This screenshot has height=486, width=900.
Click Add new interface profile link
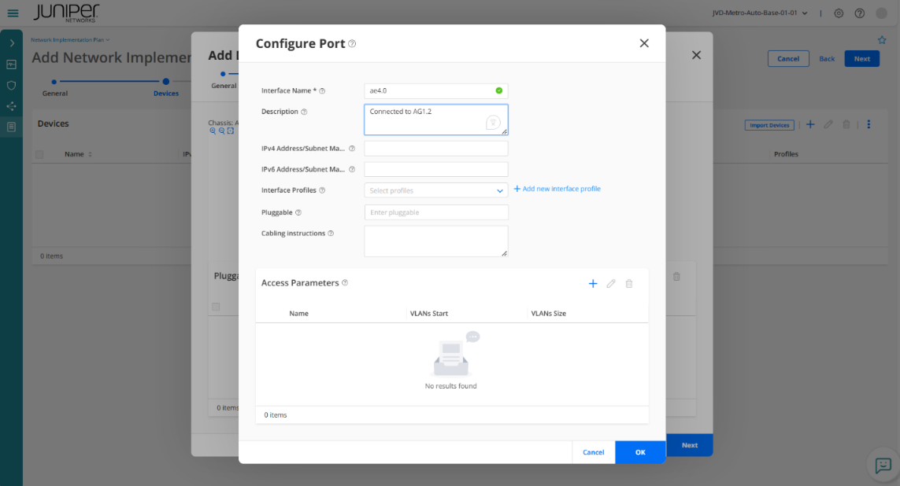click(557, 189)
